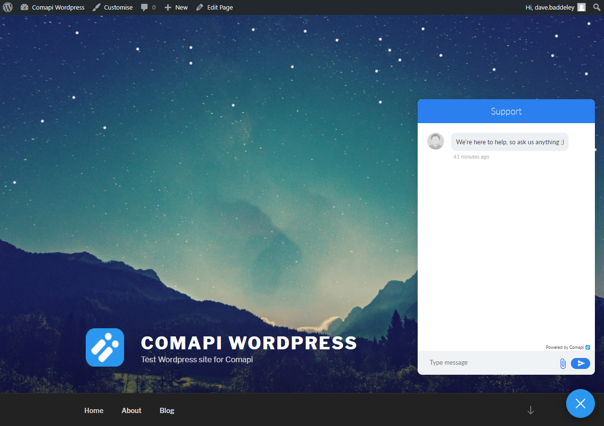The height and width of the screenshot is (426, 604).
Task: Open the About page
Action: (x=131, y=411)
